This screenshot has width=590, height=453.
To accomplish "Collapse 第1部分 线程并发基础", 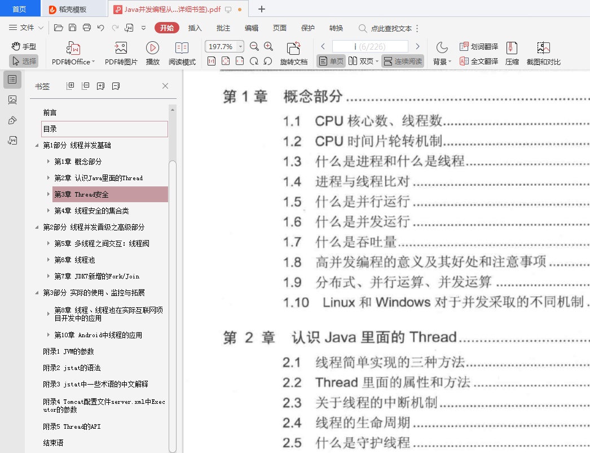I will click(x=37, y=146).
